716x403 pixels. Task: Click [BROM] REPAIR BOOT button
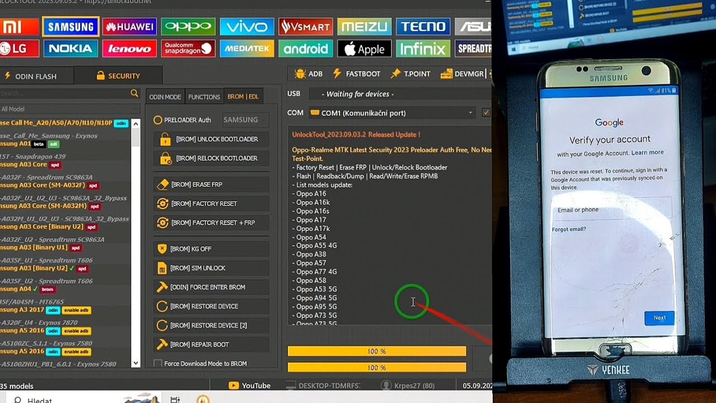tap(211, 344)
